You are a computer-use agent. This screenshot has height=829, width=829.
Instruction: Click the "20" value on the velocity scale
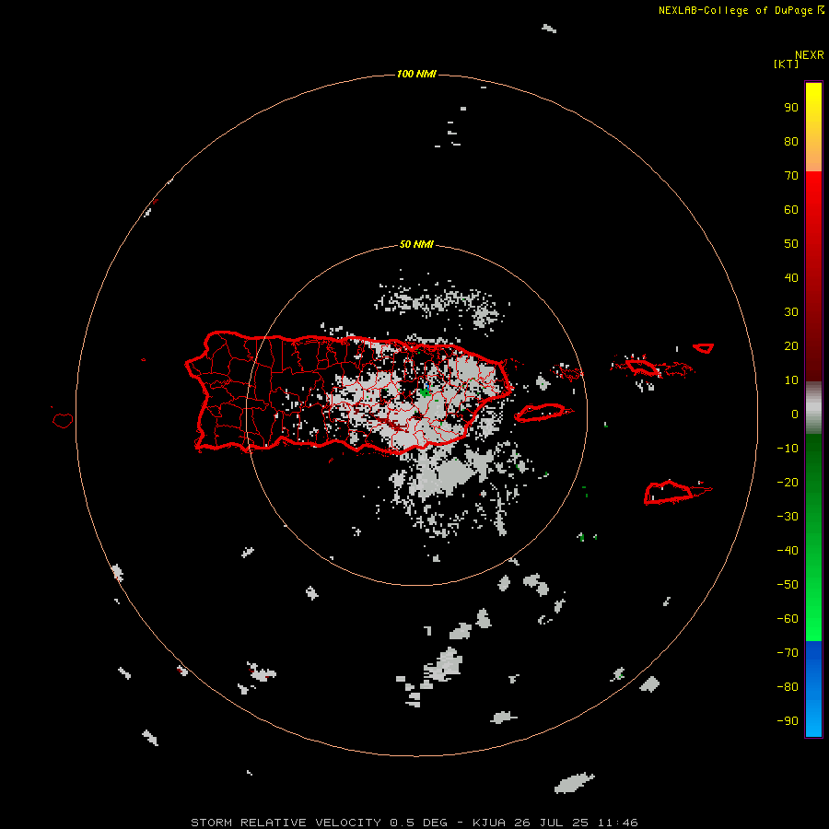click(x=791, y=346)
